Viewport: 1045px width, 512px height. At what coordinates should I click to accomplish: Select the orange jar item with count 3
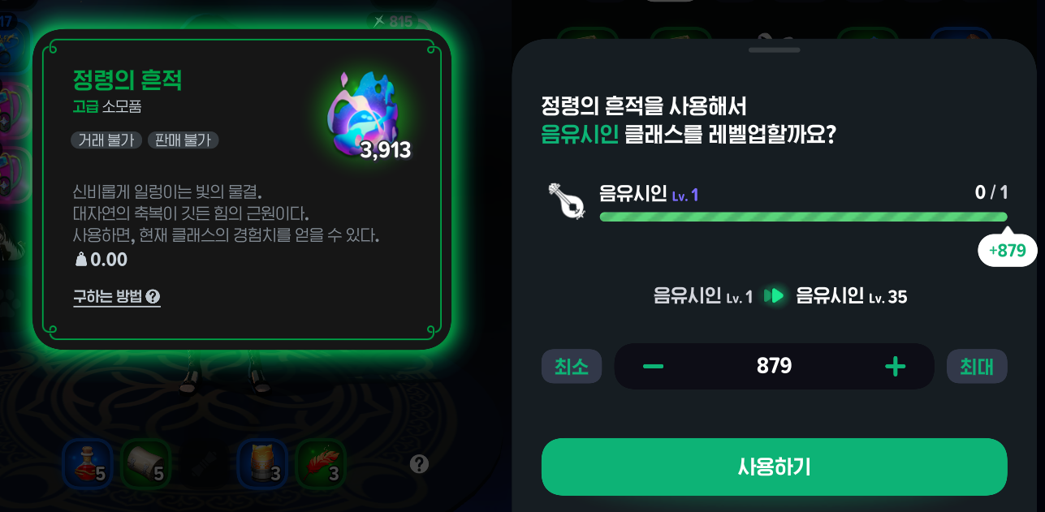262,464
